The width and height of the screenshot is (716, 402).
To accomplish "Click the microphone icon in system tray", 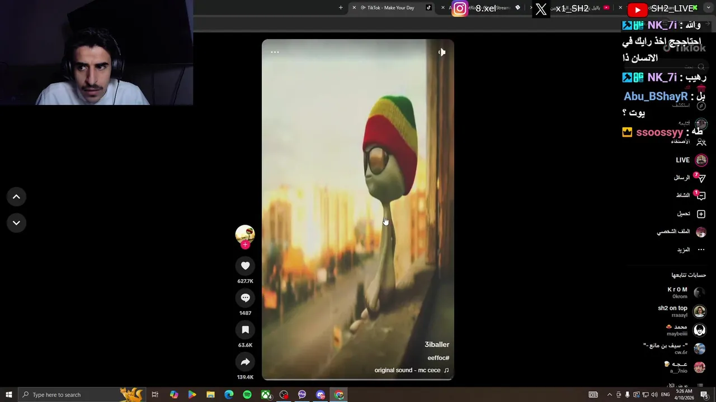I will point(628,395).
